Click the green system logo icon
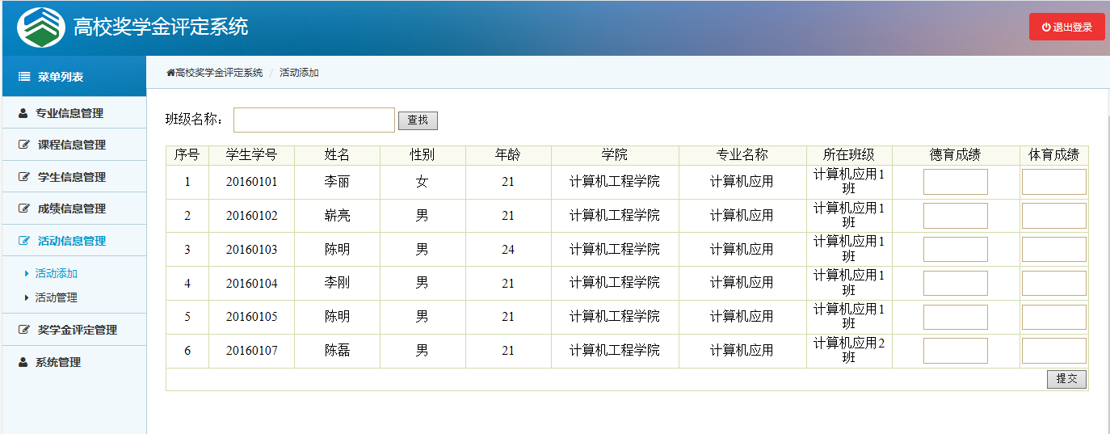The width and height of the screenshot is (1110, 434). pyautogui.click(x=42, y=27)
